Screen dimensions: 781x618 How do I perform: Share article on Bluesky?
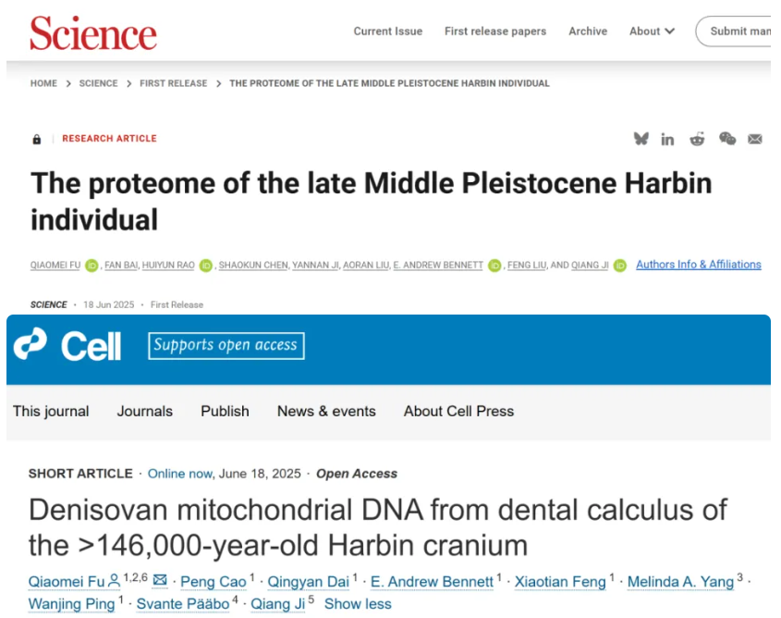click(641, 139)
